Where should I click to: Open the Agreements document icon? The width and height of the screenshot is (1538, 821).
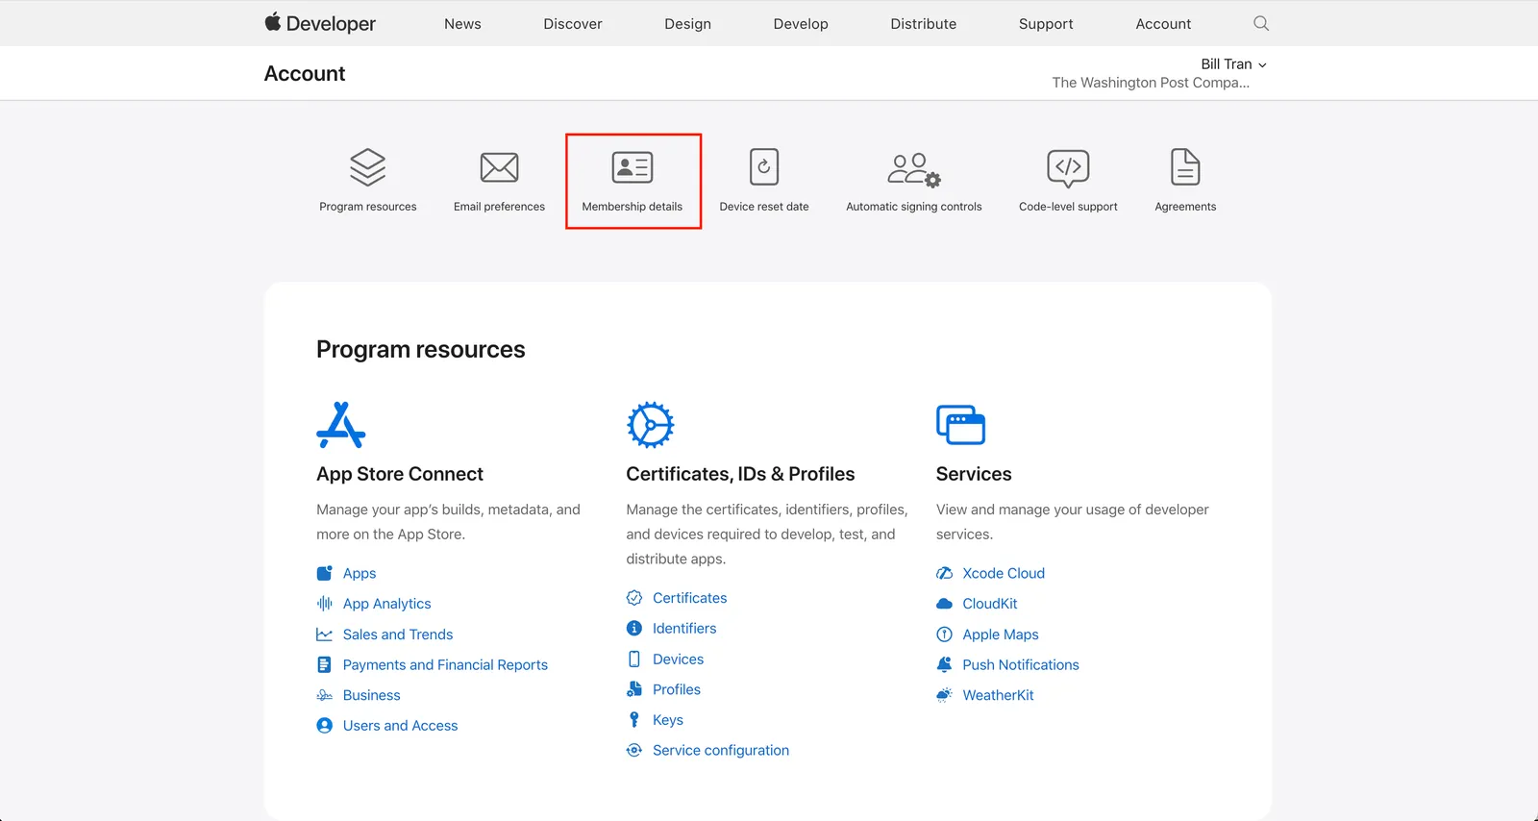(1185, 167)
